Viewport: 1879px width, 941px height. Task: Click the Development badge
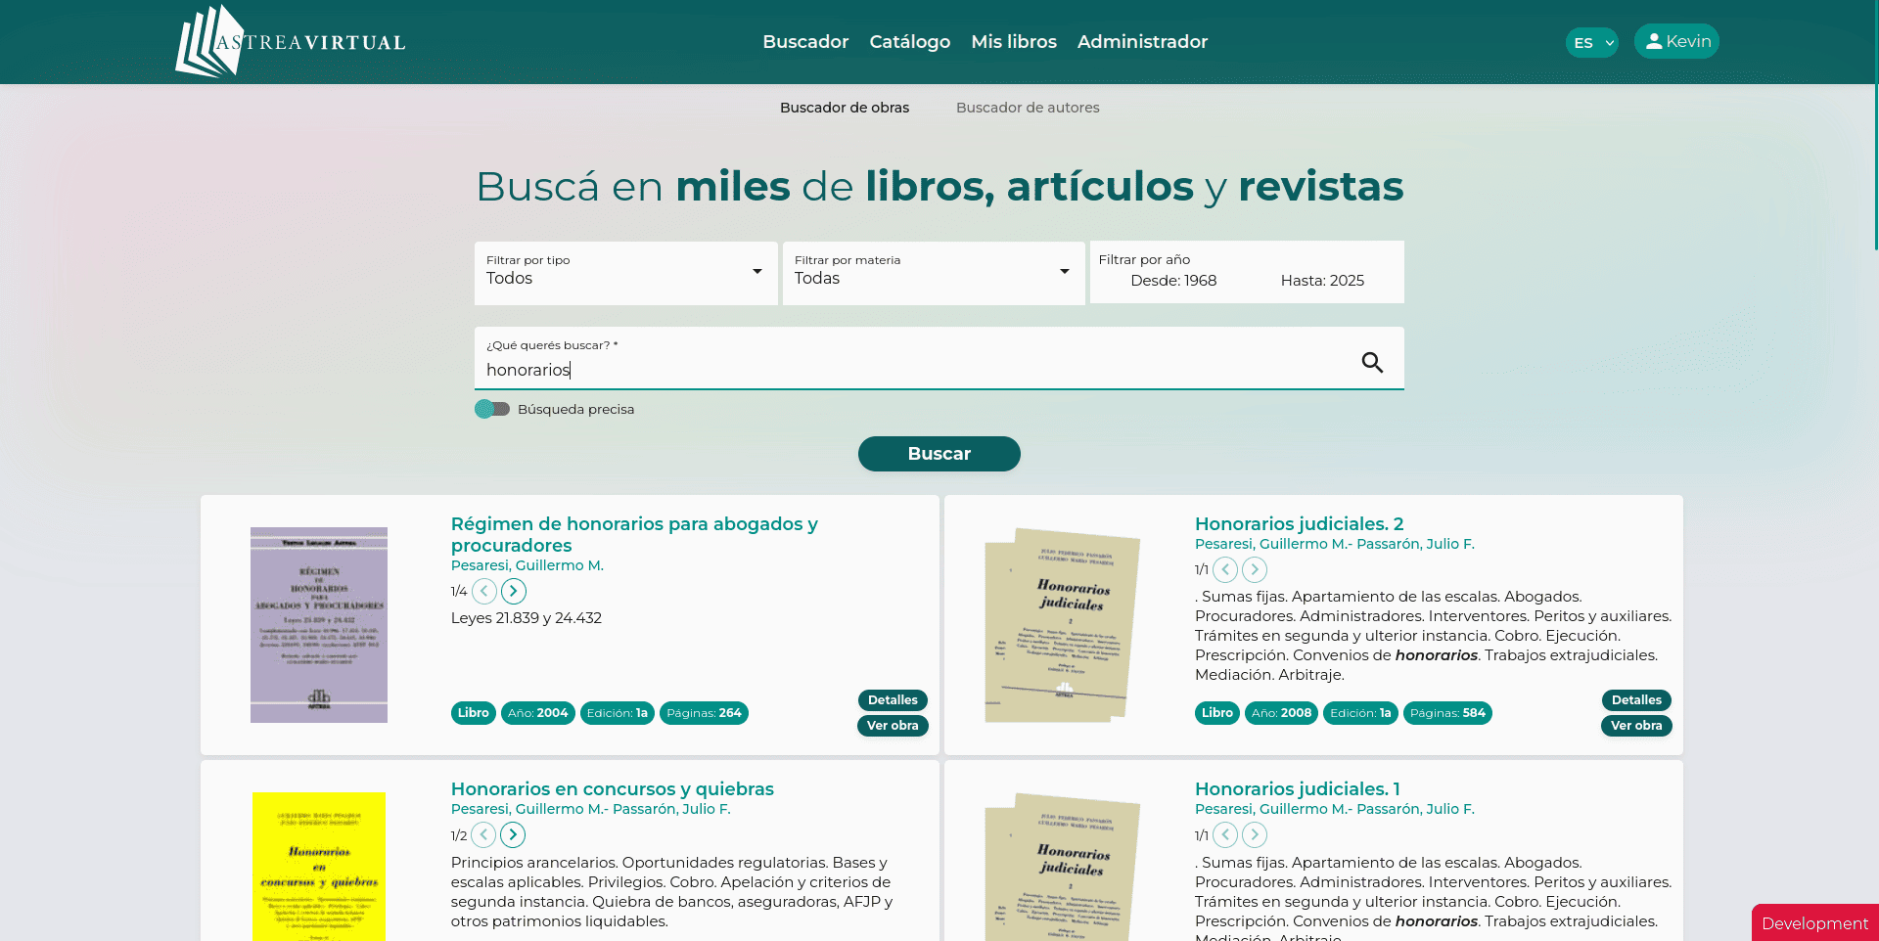coord(1814,923)
